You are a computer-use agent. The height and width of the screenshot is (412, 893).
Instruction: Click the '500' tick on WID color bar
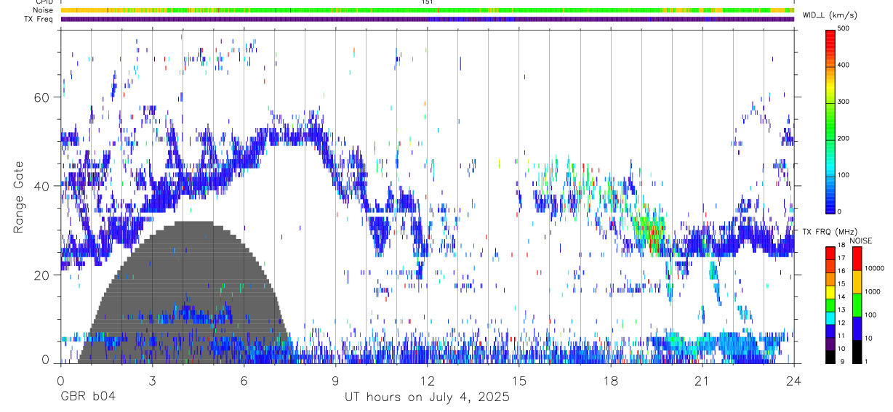(844, 28)
